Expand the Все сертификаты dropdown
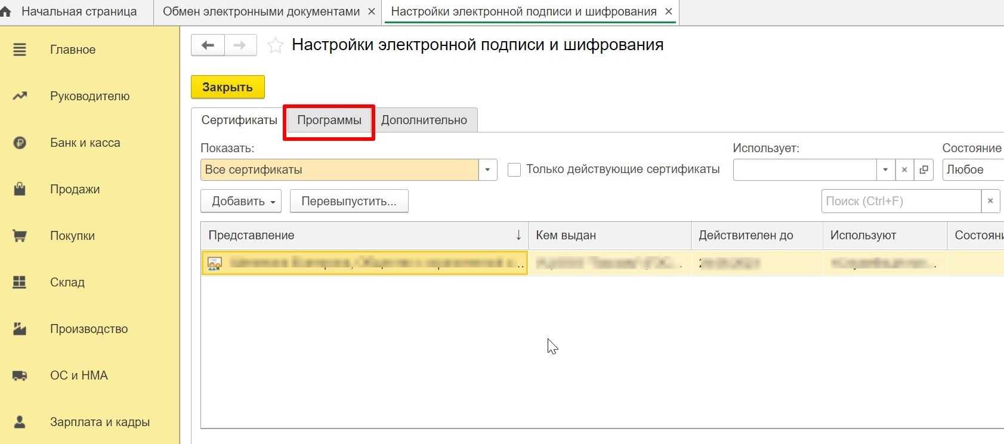This screenshot has height=444, width=1004. [487, 169]
